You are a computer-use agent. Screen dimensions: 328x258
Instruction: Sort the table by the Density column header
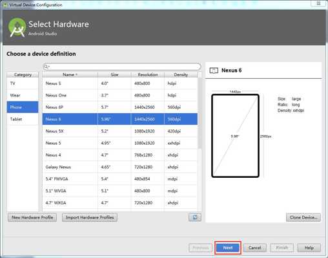point(181,75)
